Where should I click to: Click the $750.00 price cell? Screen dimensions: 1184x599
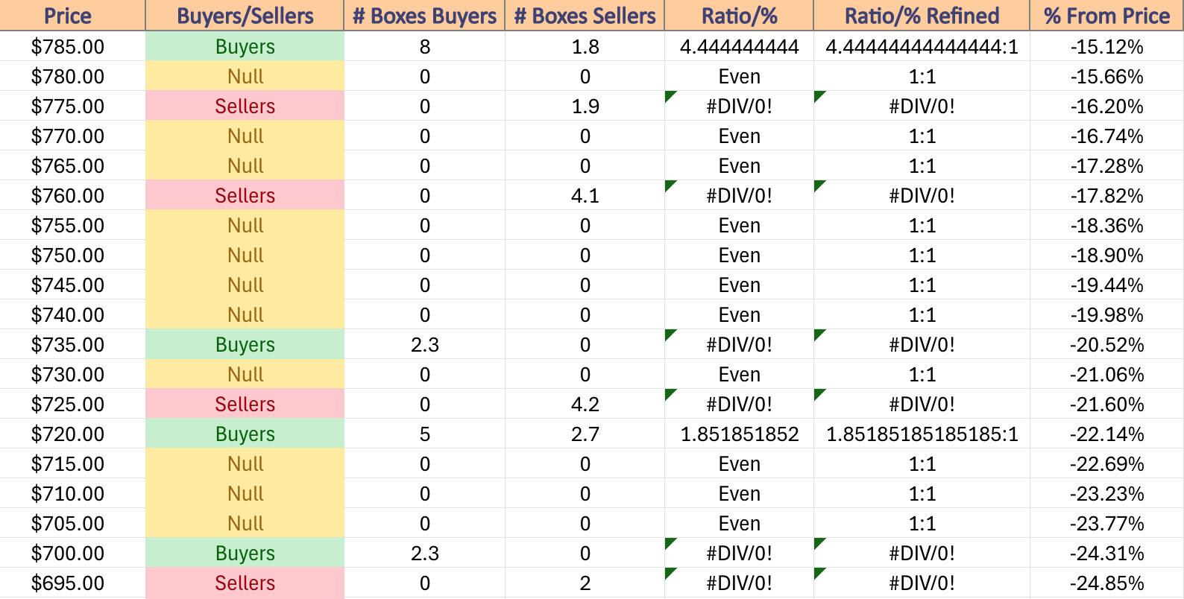click(72, 255)
